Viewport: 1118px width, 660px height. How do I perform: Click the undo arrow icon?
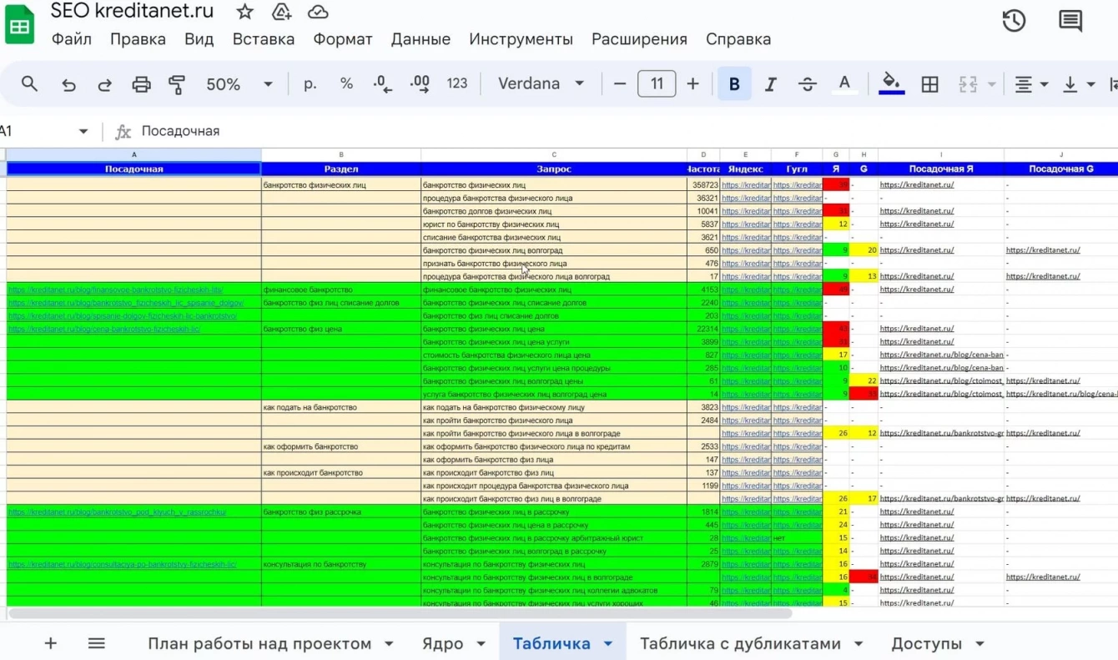68,84
